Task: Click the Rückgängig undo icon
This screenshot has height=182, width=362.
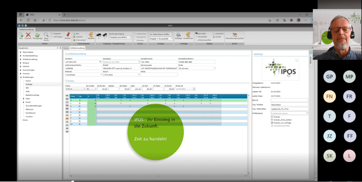Action: click(37, 35)
